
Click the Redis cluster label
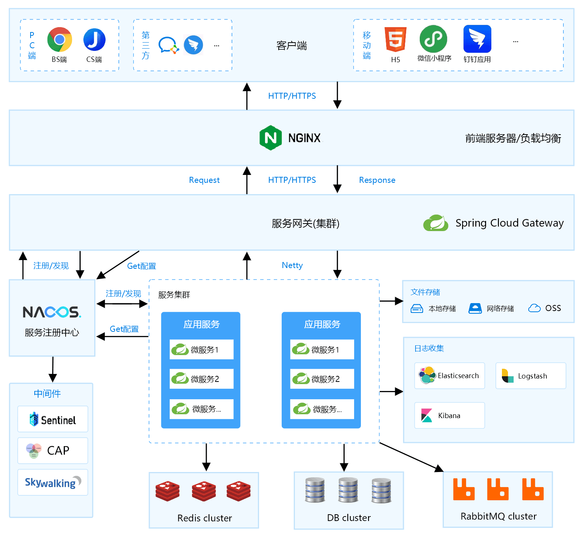coord(205,518)
